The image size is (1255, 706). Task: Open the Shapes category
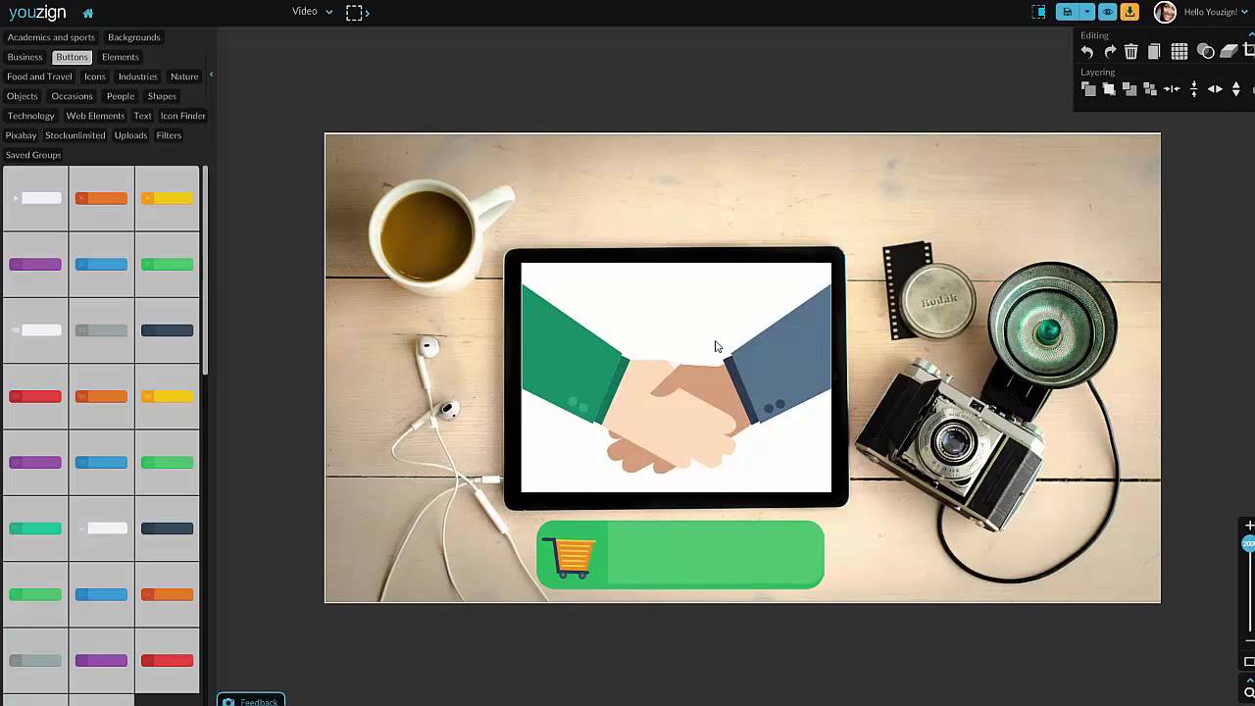162,96
